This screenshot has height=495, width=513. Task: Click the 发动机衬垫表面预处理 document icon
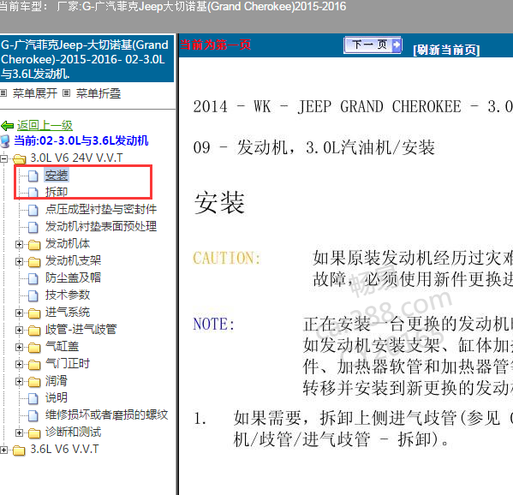[33, 227]
